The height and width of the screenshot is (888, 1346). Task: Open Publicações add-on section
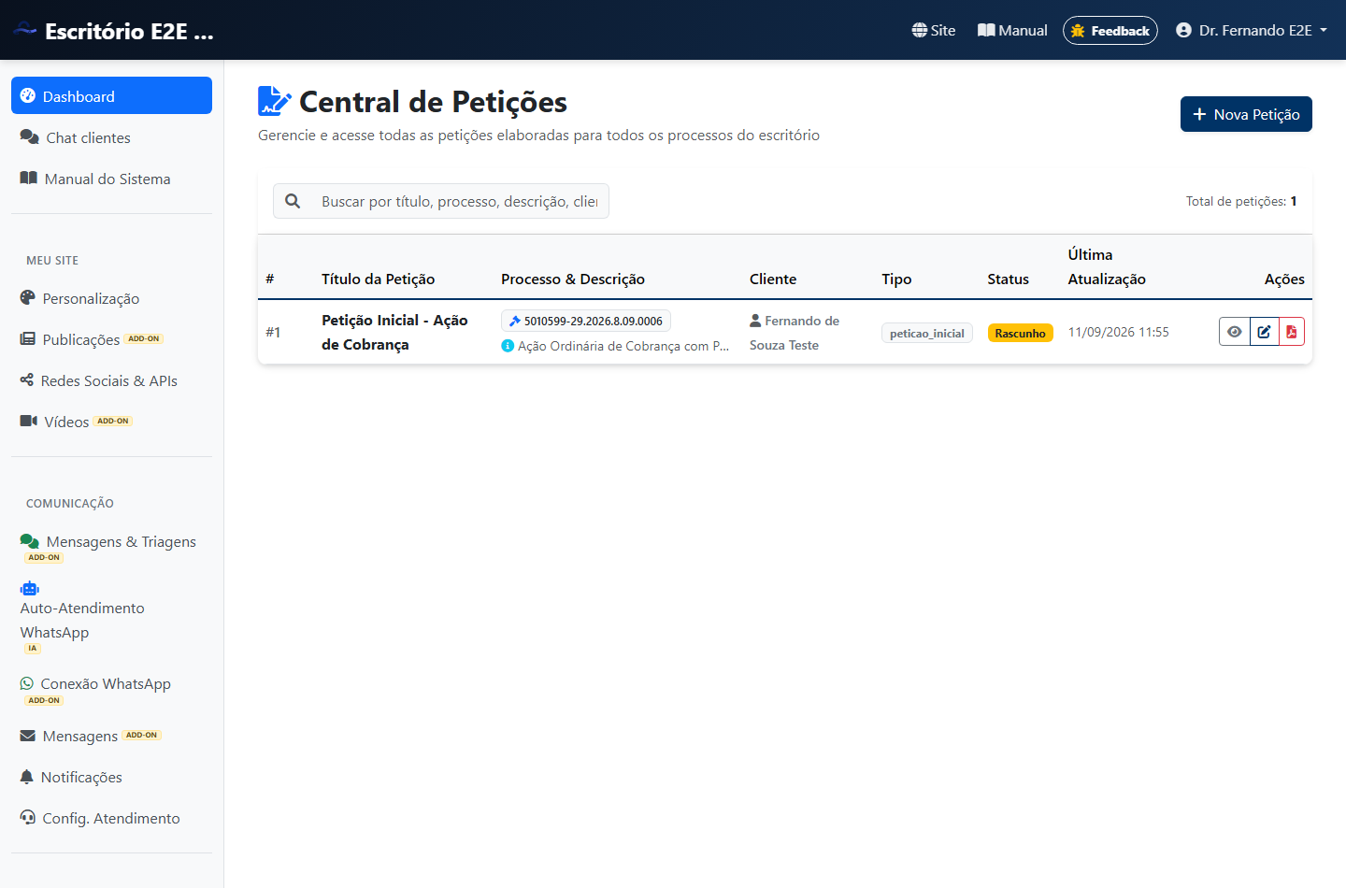coord(111,339)
